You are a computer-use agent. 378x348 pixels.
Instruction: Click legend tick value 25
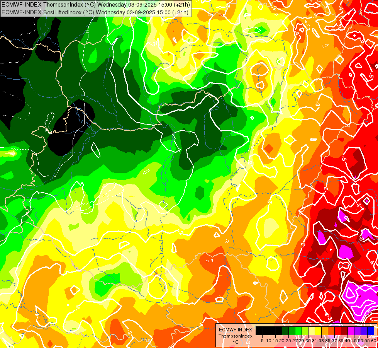[288, 341]
